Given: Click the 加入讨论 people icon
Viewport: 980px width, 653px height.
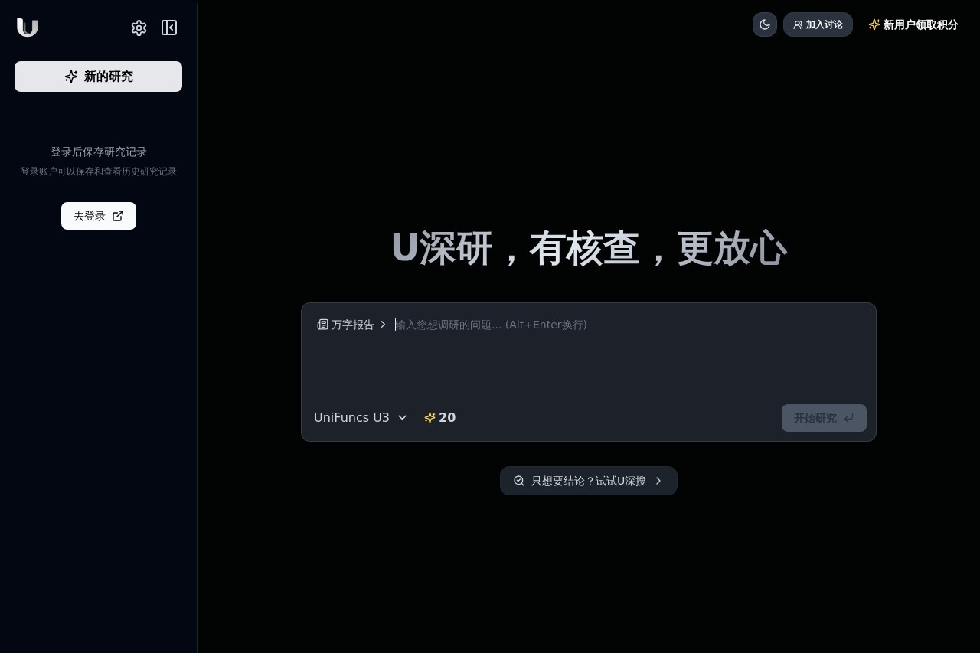Looking at the screenshot, I should click(798, 24).
